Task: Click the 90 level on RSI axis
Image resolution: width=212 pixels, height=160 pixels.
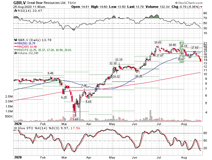Action: 205,13
